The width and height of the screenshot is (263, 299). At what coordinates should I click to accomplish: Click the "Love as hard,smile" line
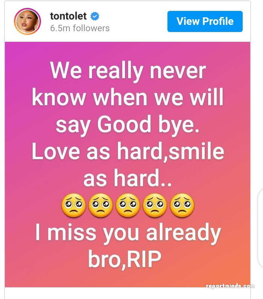[128, 151]
